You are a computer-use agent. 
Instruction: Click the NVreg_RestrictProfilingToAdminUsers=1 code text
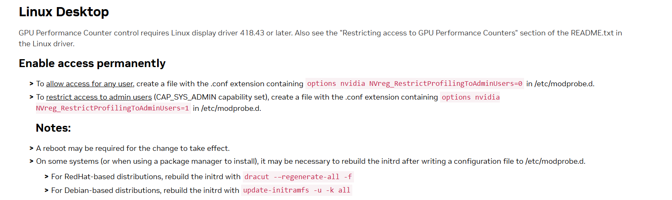tap(112, 108)
